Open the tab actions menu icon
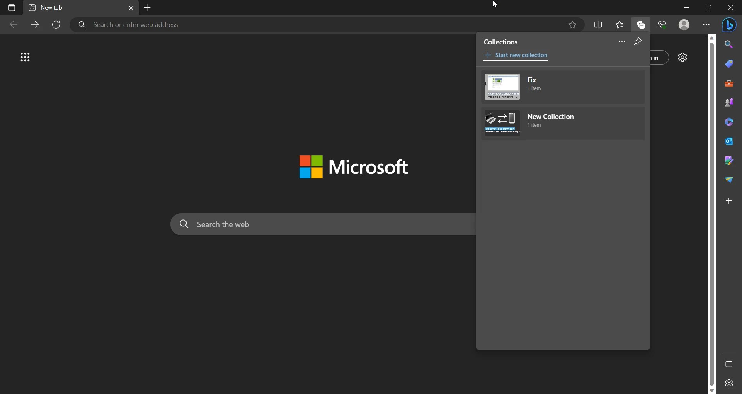Viewport: 742px width, 394px height. coord(12,8)
